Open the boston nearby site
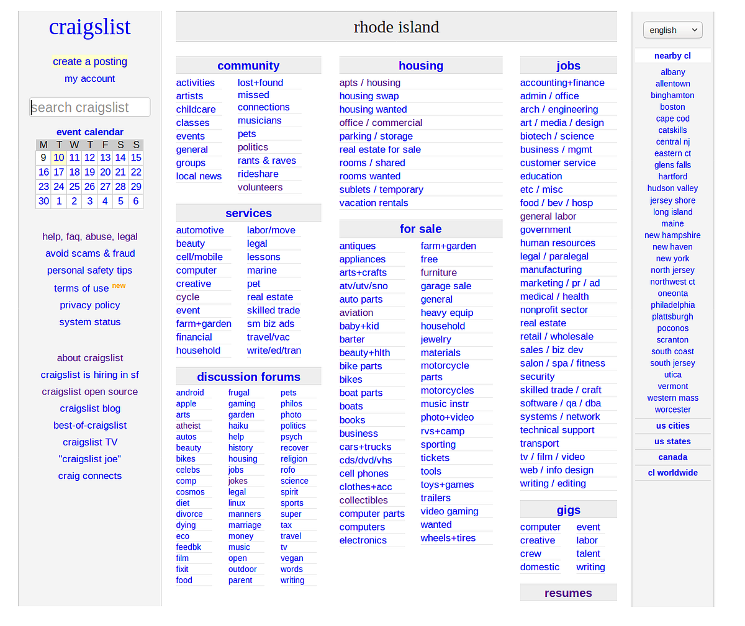 pos(672,107)
